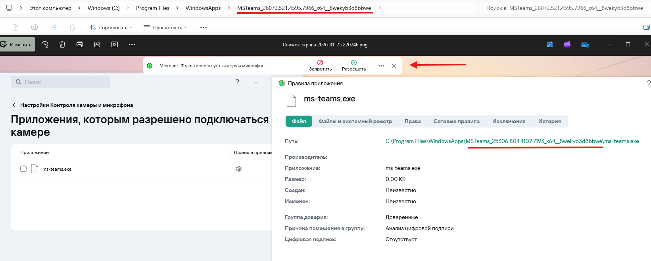This screenshot has height=261, width=651.
Task: Expand chevron after Program Files breadcrumb
Action: (177, 8)
